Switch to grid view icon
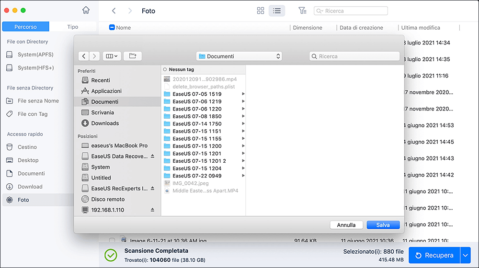This screenshot has width=479, height=268. (x=261, y=11)
